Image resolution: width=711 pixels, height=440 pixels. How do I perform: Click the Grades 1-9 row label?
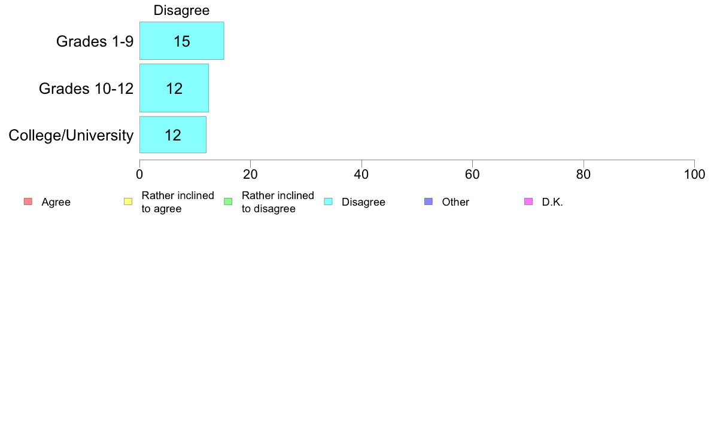[95, 41]
